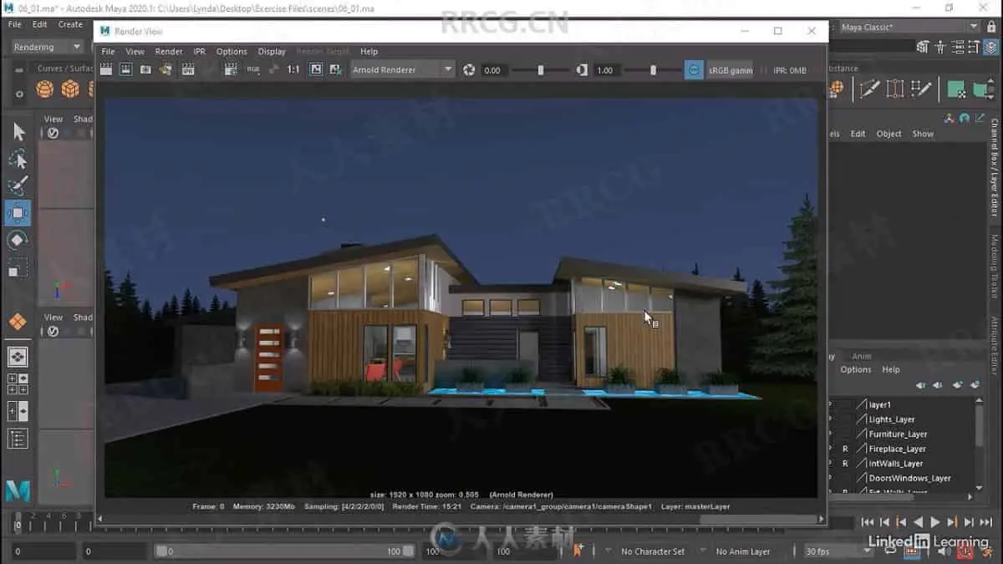Toggle visibility box of DoorsWindows_Layer
Image resolution: width=1003 pixels, height=564 pixels.
coord(845,478)
